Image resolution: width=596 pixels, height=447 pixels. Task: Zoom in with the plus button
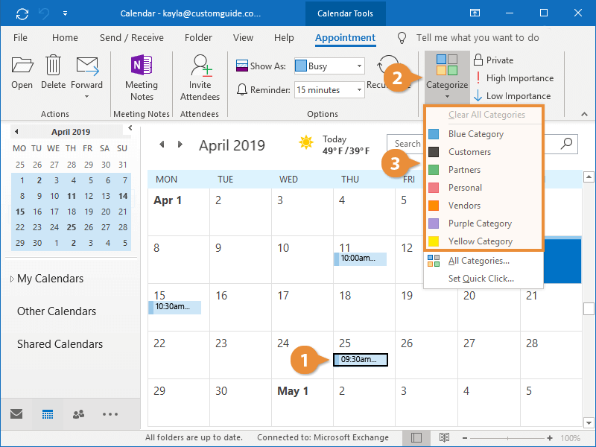(550, 438)
